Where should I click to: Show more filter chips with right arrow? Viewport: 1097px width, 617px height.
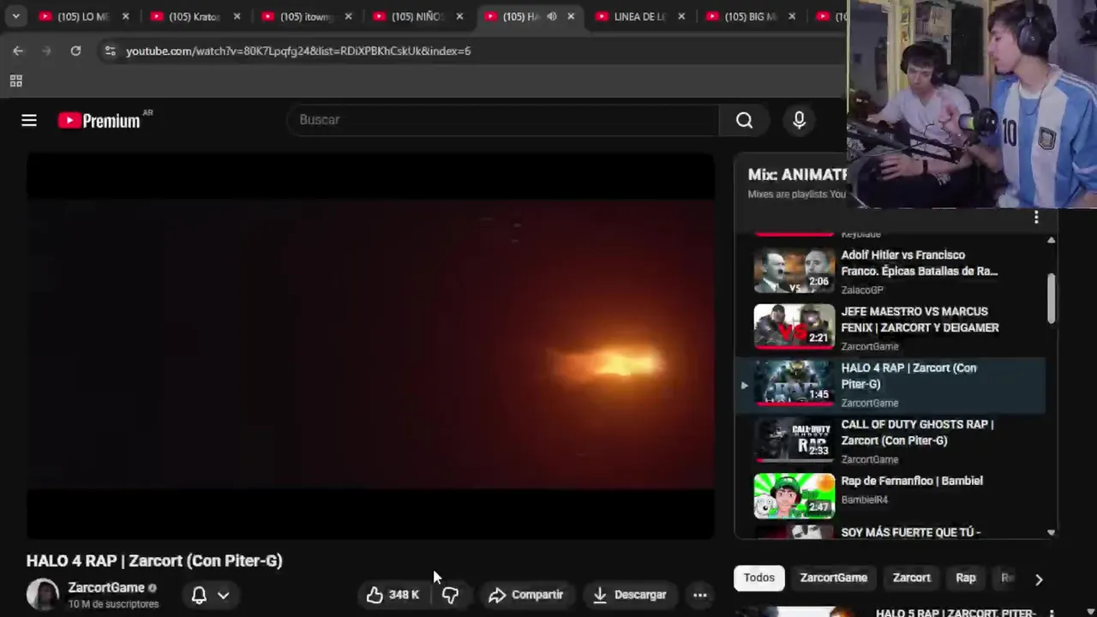pos(1039,579)
